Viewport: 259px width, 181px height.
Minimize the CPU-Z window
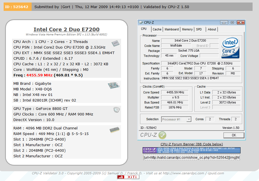[x=224, y=23]
